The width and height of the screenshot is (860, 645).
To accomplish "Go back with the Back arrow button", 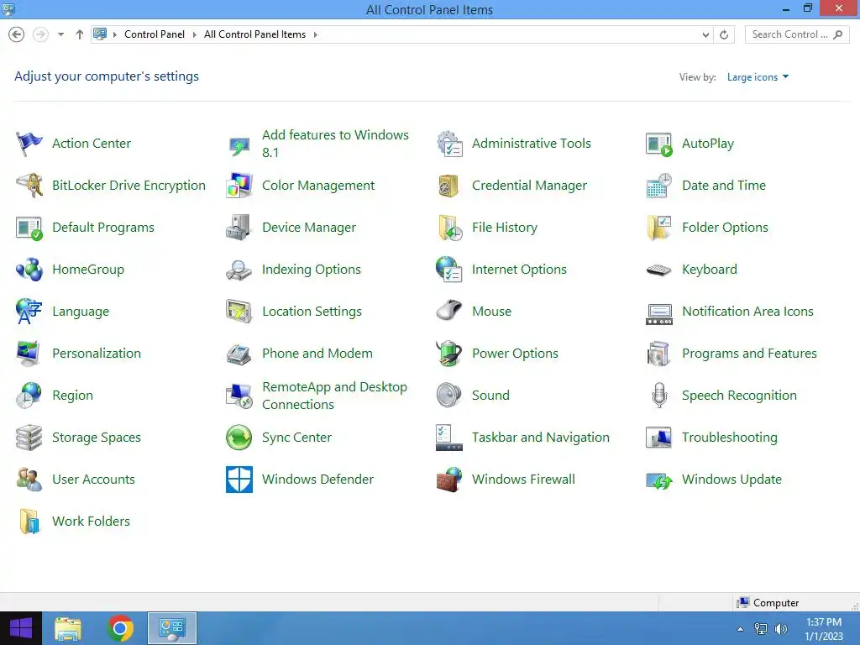I will point(17,34).
